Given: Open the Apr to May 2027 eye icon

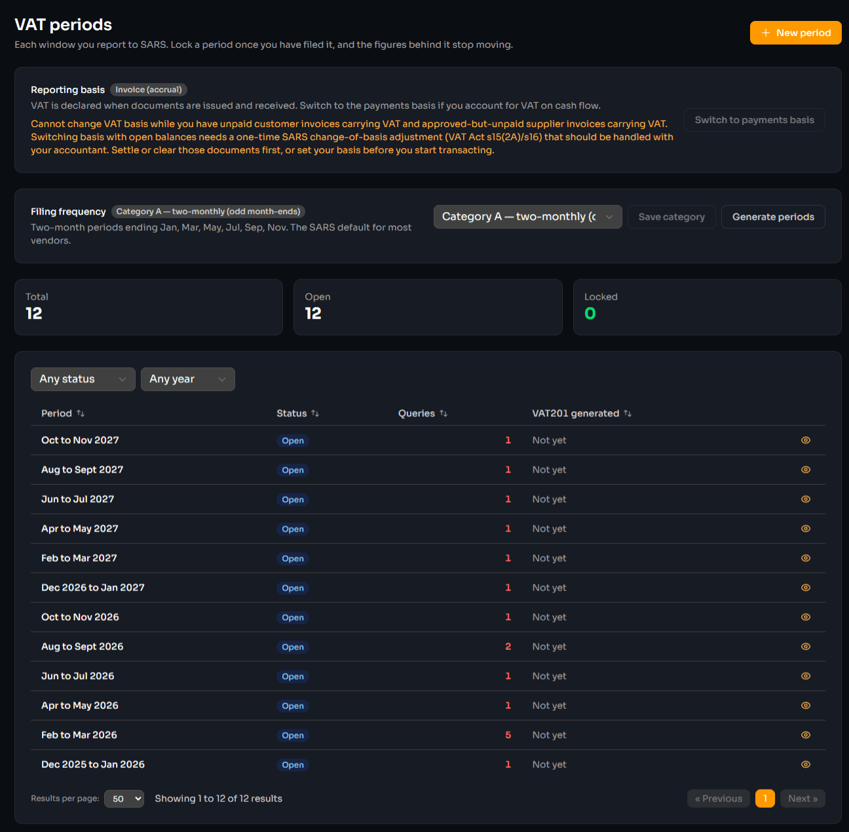Looking at the screenshot, I should pyautogui.click(x=806, y=529).
